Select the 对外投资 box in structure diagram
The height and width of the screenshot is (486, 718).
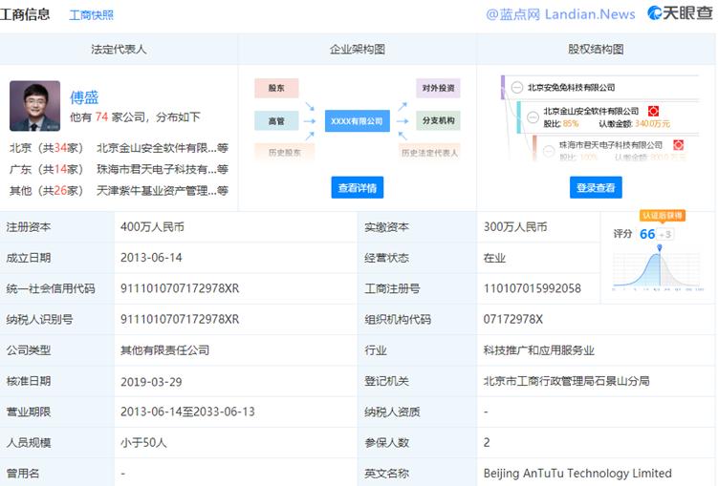(438, 88)
